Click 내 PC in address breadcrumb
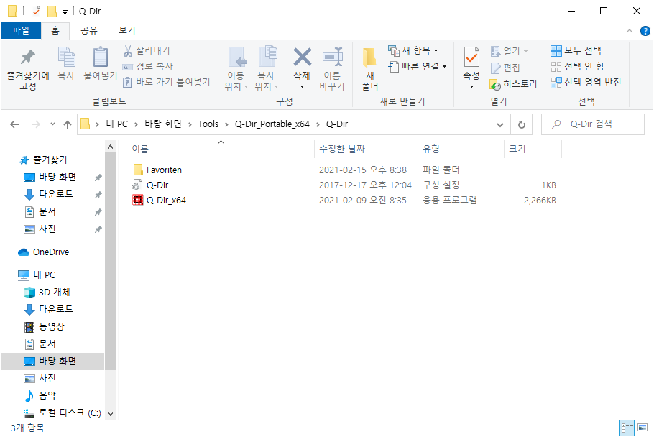Viewport: 654px width, 437px height. [x=116, y=124]
